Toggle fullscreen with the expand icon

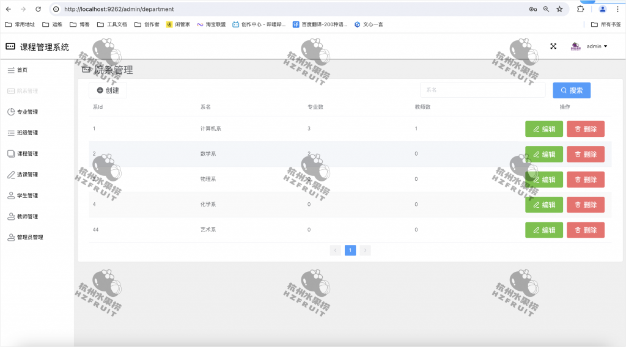tap(553, 46)
